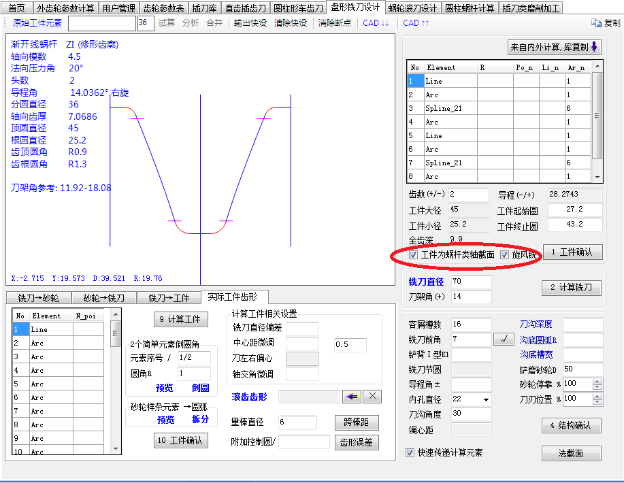
Task: Toggle the 快速传递计算元素 checkbox
Action: [x=410, y=452]
